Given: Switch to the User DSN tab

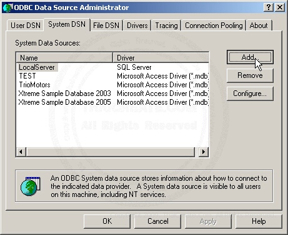Looking at the screenshot, I should (26, 26).
